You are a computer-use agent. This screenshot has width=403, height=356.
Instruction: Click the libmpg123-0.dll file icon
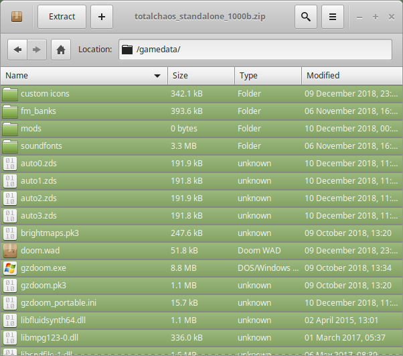tap(10, 338)
